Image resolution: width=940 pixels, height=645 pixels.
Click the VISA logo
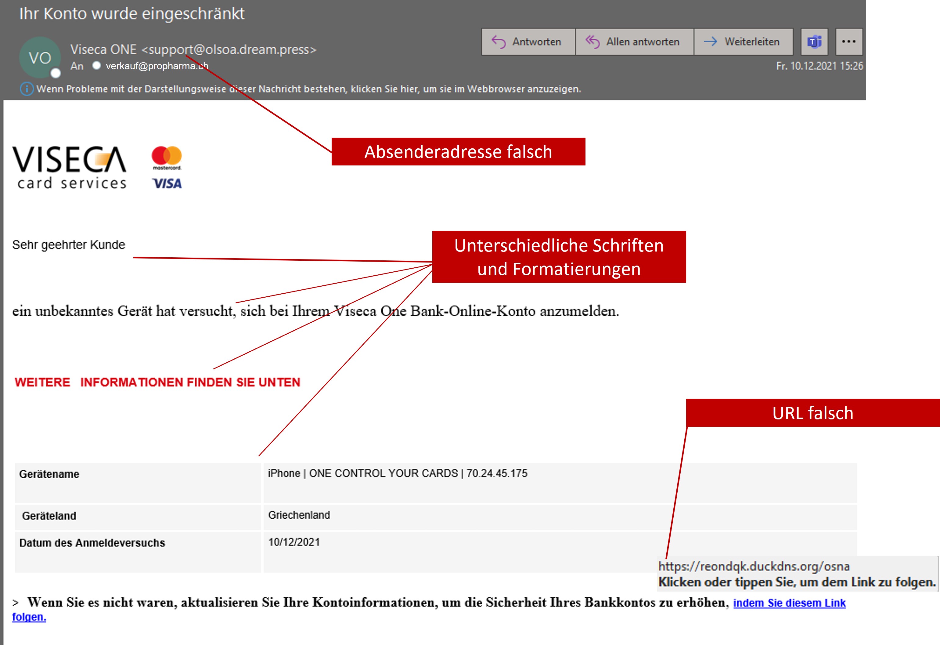[x=167, y=184]
